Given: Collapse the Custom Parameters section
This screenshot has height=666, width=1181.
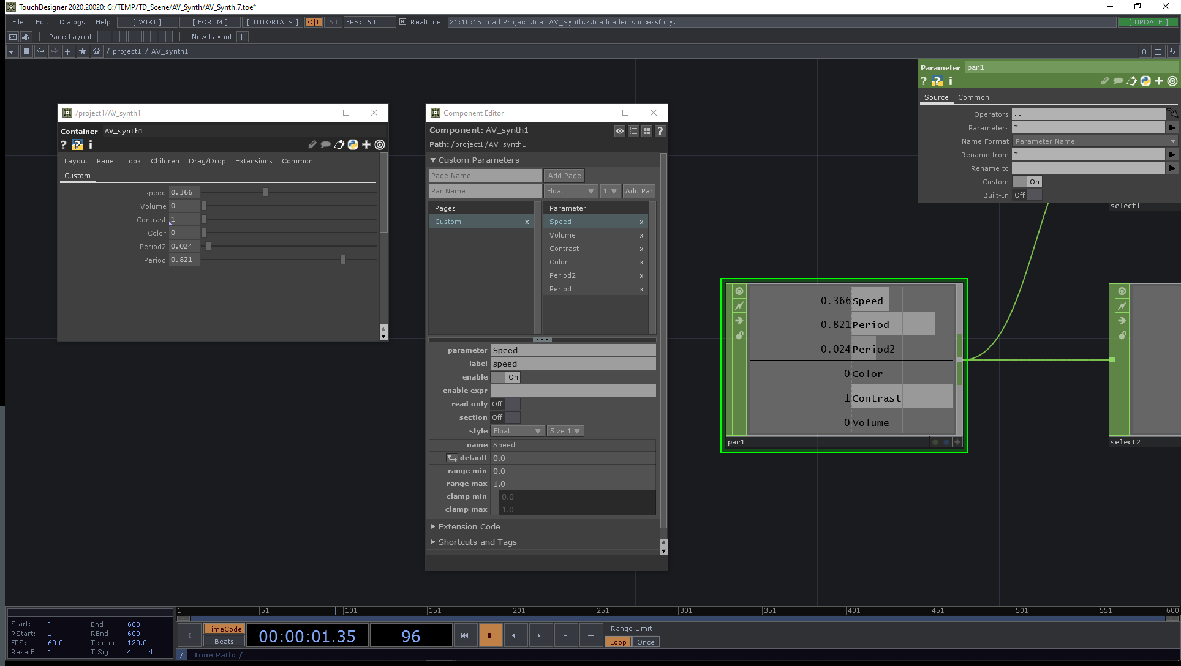Looking at the screenshot, I should pyautogui.click(x=433, y=160).
